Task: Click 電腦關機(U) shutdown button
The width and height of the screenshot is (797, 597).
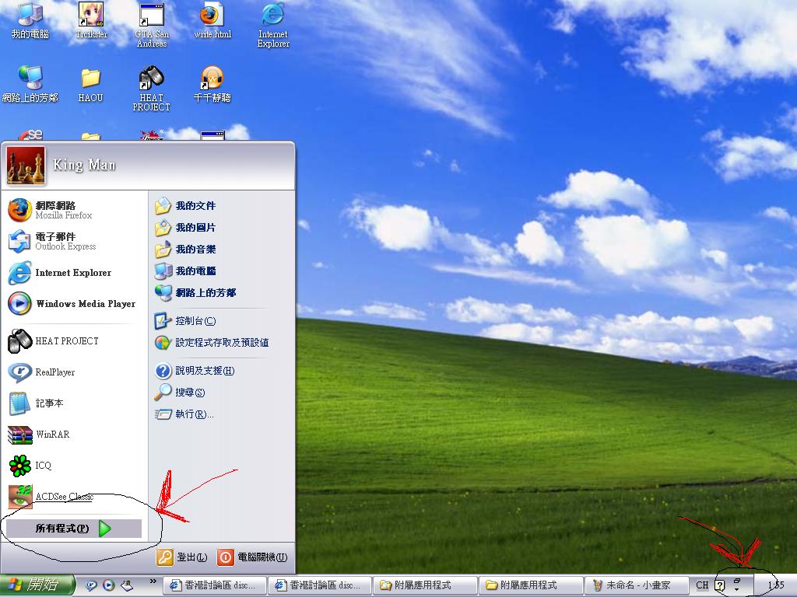Action: pyautogui.click(x=253, y=557)
